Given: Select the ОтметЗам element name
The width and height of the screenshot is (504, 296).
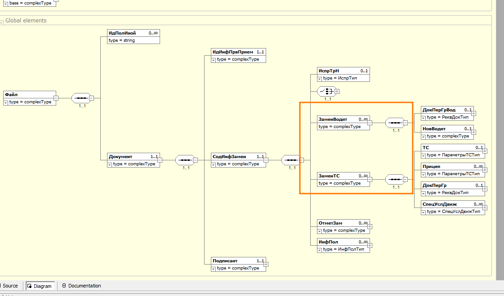Looking at the screenshot, I should pyautogui.click(x=330, y=223).
